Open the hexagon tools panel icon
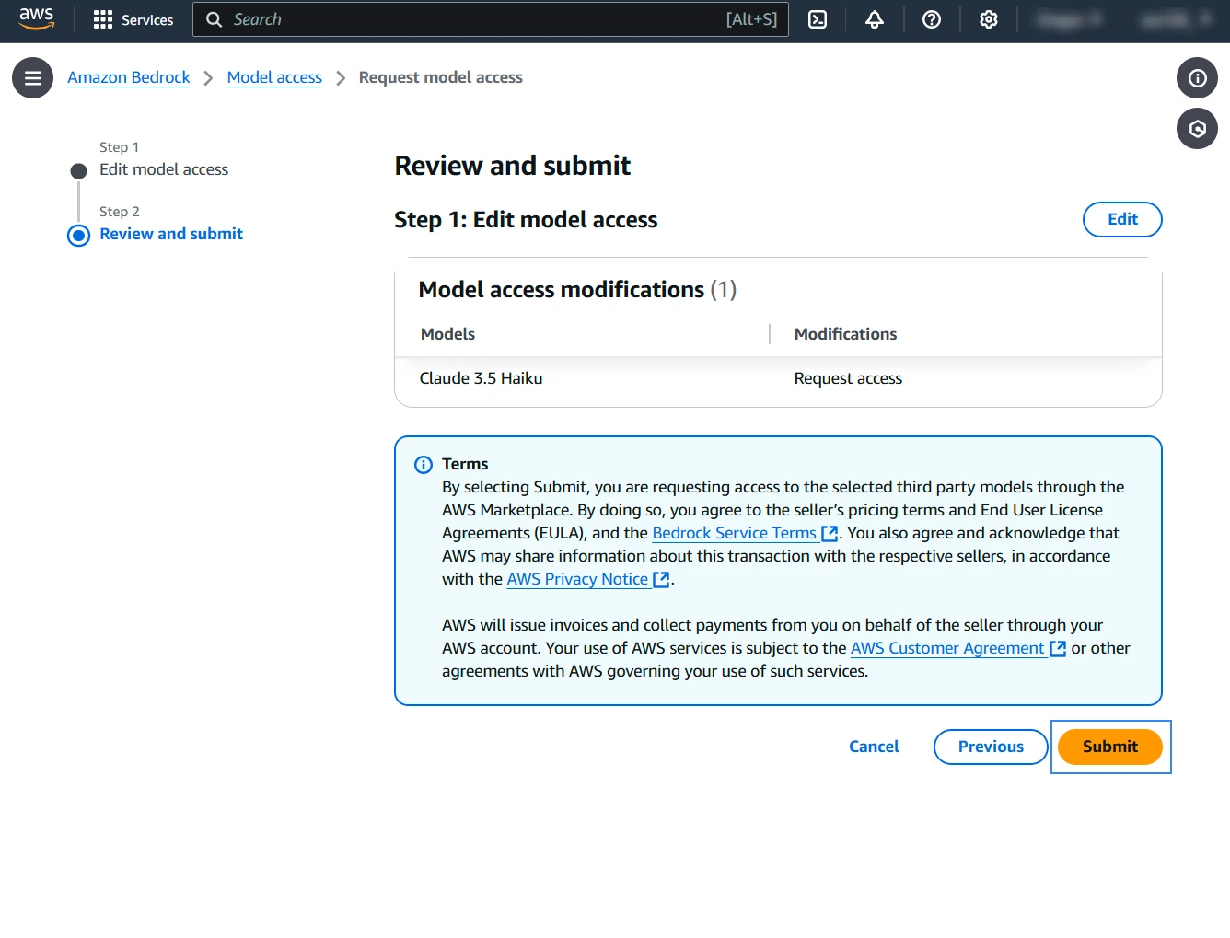Image resolution: width=1230 pixels, height=938 pixels. pos(1197,129)
